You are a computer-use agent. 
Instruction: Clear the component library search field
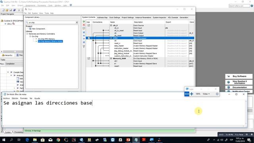[77, 22]
